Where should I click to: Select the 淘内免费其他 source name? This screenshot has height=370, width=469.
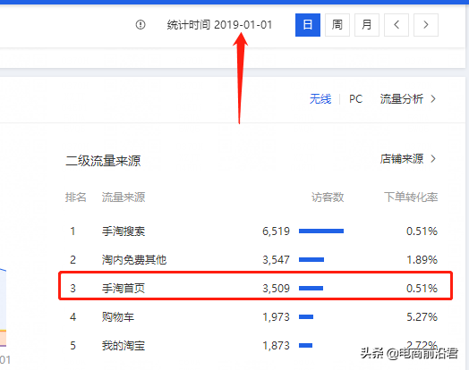click(134, 259)
